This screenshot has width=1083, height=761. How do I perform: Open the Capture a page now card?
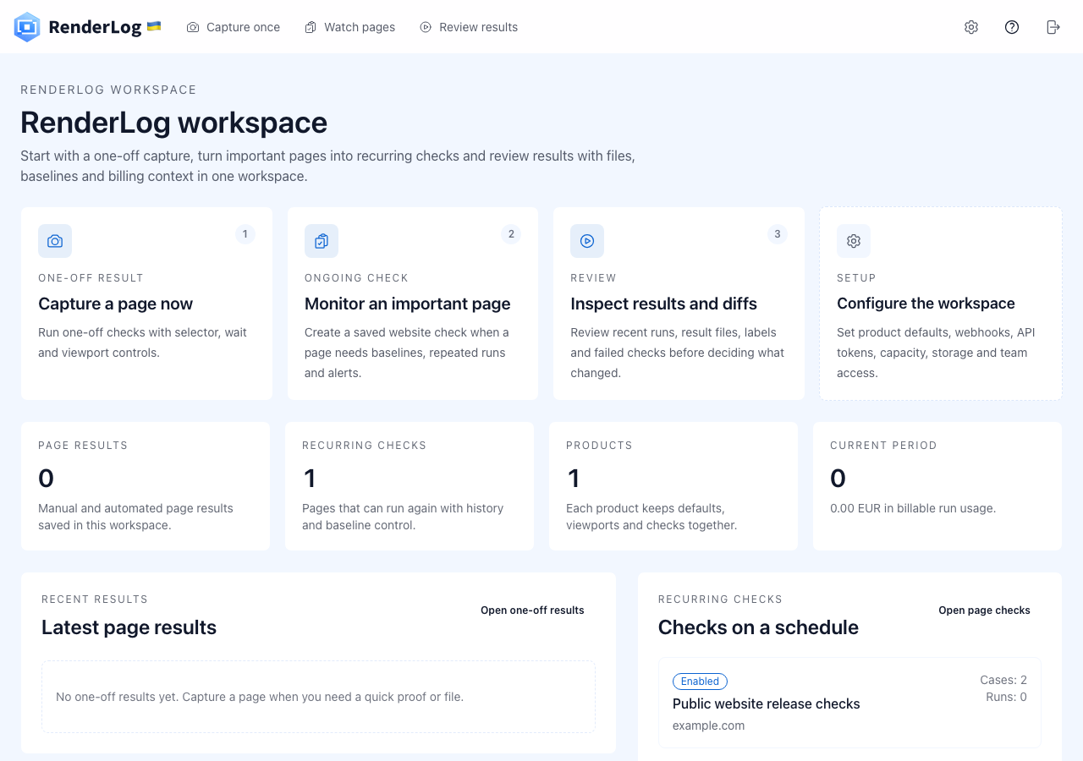point(146,304)
